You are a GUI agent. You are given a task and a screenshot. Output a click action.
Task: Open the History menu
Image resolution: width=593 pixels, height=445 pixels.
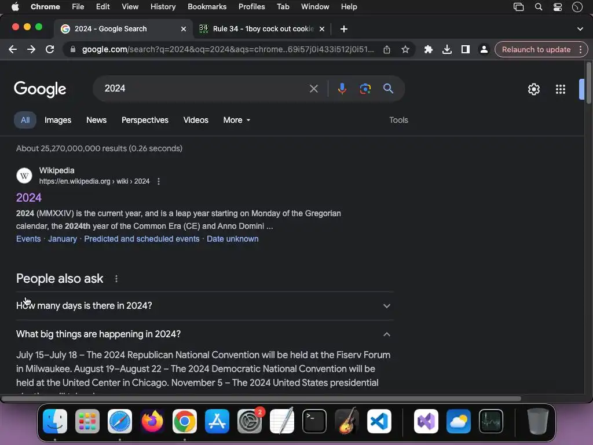[163, 7]
